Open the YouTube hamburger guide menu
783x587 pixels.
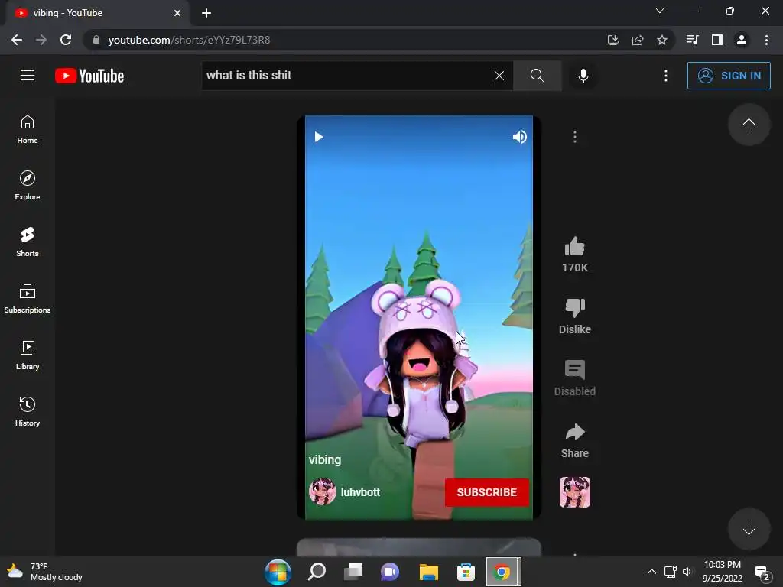[x=28, y=76]
